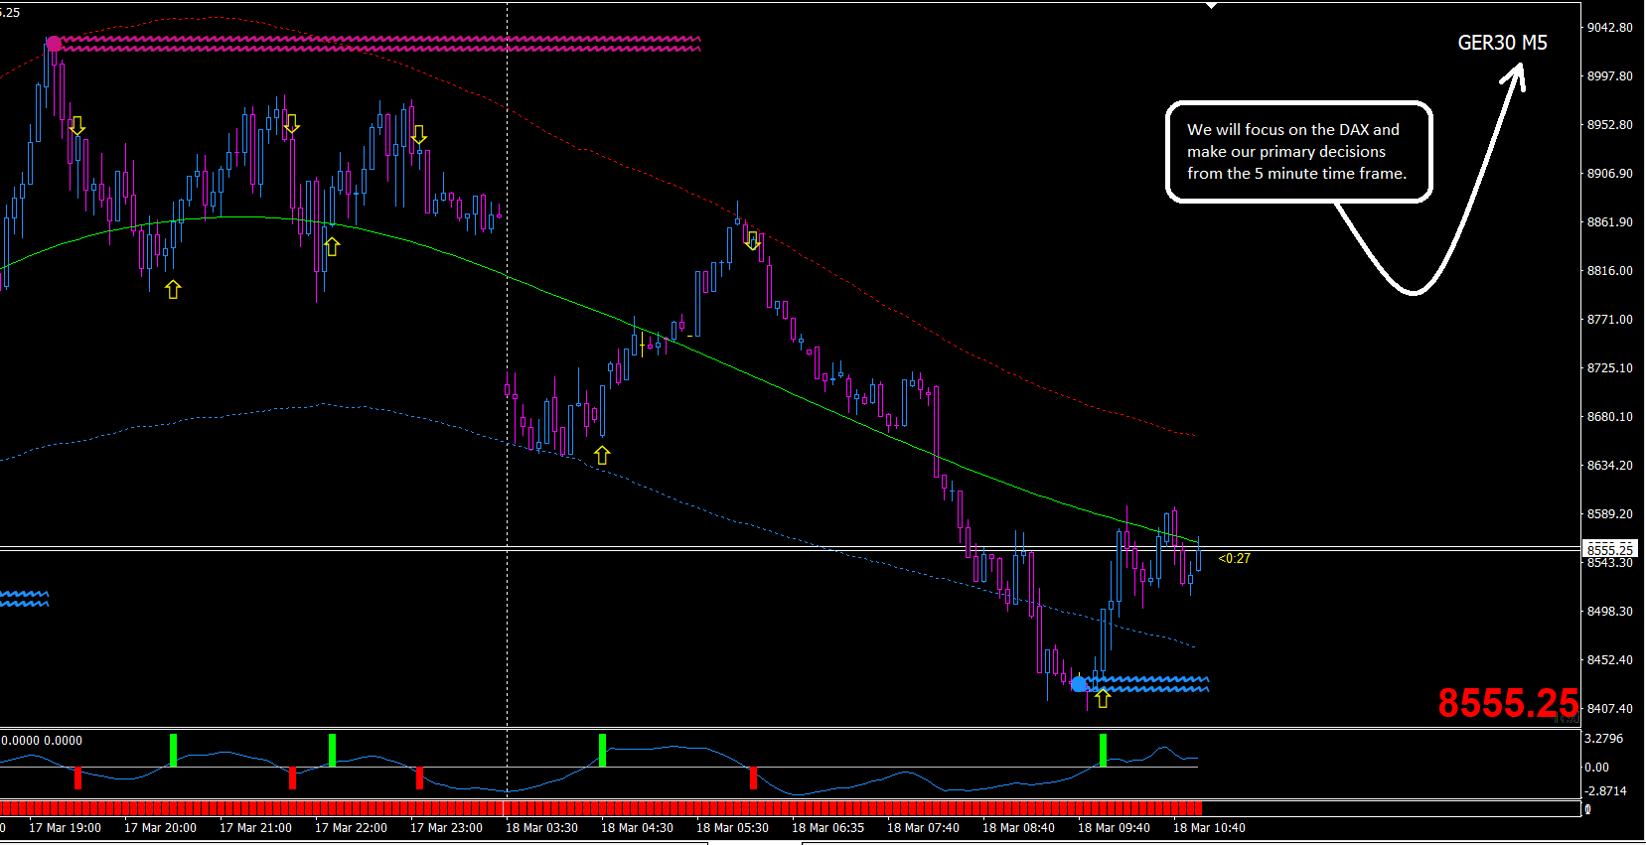Click the 8680.10 price axis label
Viewport: 1646px width, 845px height.
point(1609,417)
